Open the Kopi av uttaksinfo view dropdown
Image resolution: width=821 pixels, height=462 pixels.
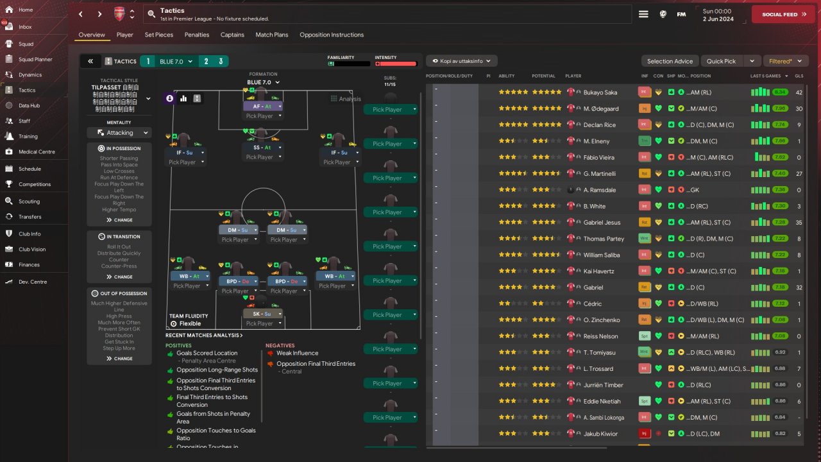[x=462, y=61]
